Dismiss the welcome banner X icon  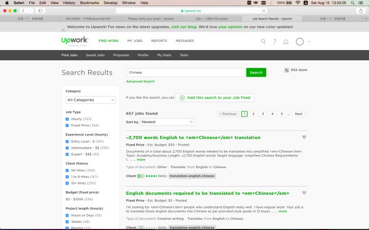tap(63, 30)
